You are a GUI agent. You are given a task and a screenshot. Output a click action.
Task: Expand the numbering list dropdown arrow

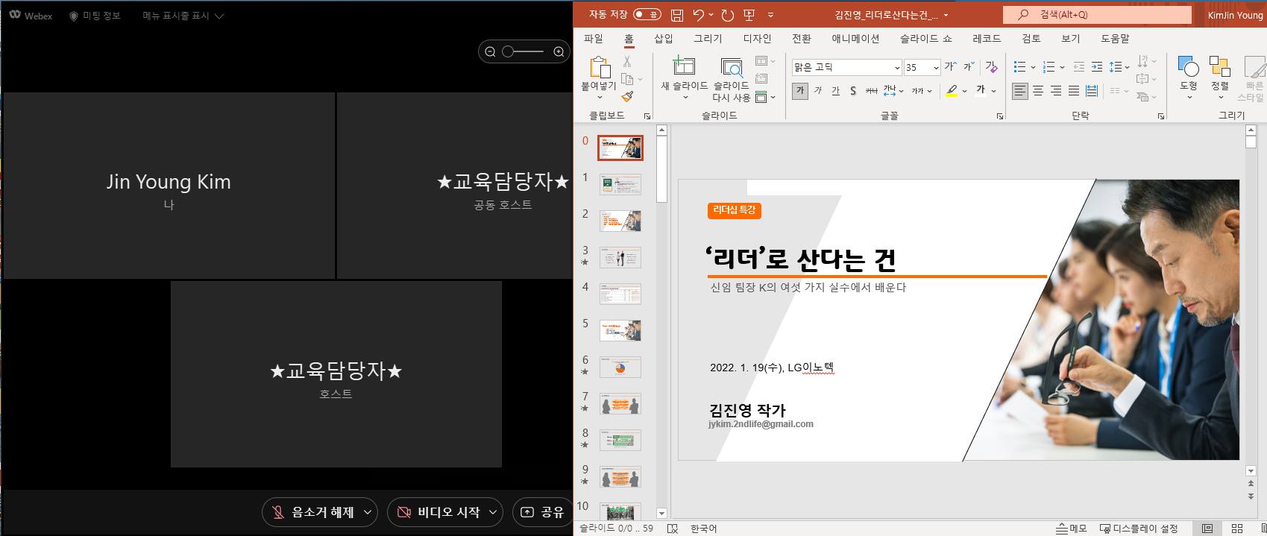click(x=1062, y=68)
